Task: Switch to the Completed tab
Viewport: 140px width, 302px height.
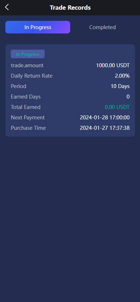Action: click(x=103, y=27)
